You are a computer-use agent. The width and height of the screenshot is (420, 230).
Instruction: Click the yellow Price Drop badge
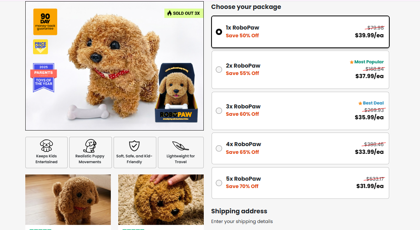pos(40,47)
